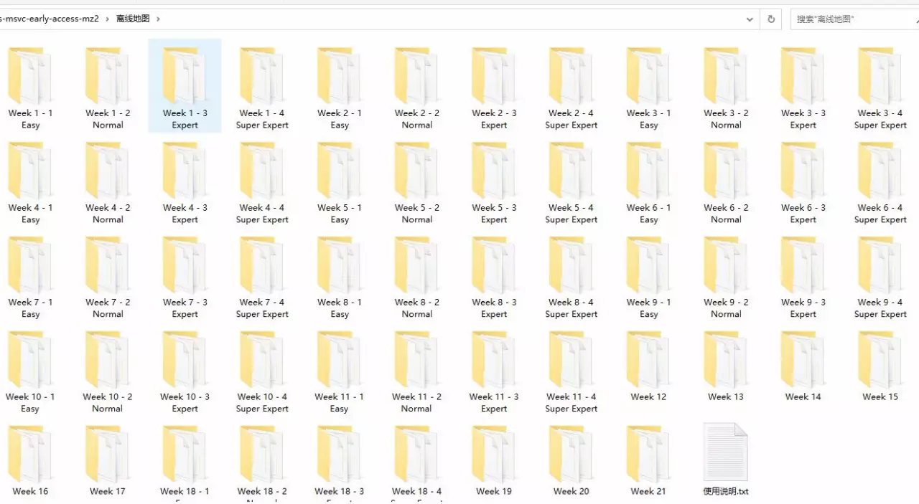Select the Week 16 folder
The width and height of the screenshot is (919, 504).
click(30, 460)
